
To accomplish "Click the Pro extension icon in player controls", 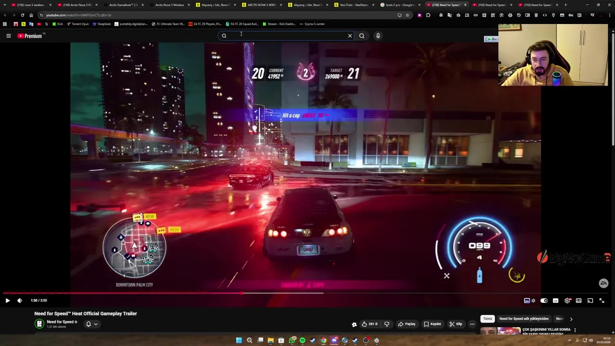I will tap(527, 301).
